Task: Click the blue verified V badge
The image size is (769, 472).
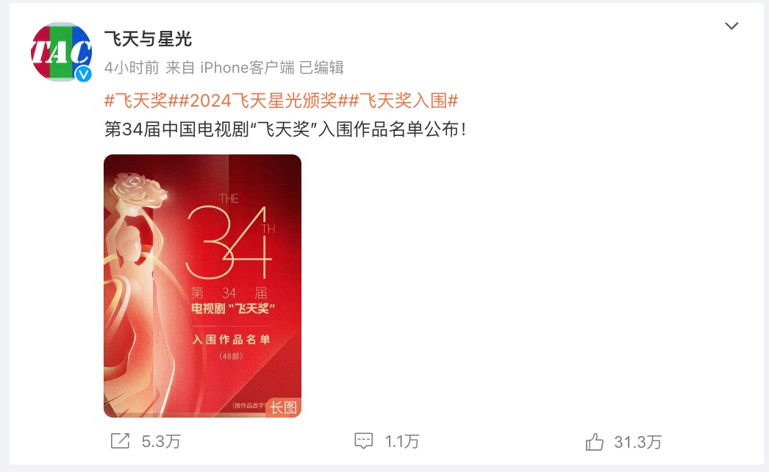Action: click(x=83, y=74)
